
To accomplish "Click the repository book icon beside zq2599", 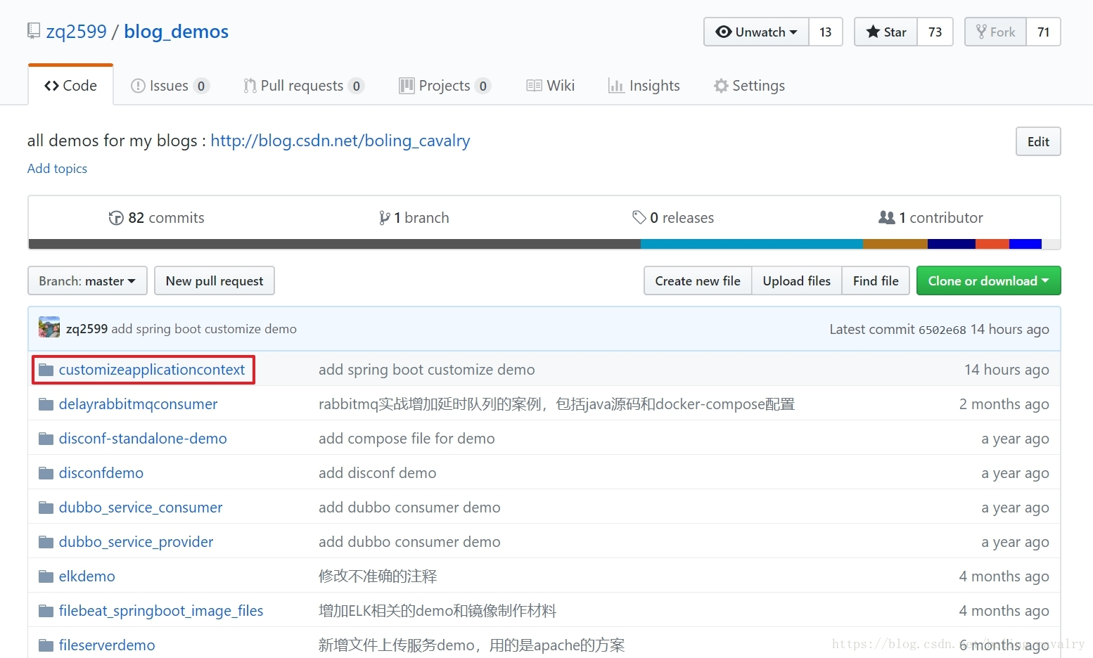I will coord(34,31).
